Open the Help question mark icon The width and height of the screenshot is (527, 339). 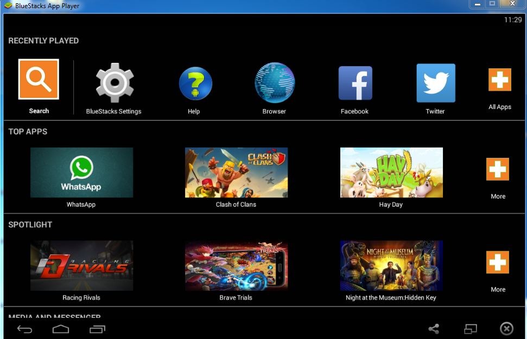(195, 84)
